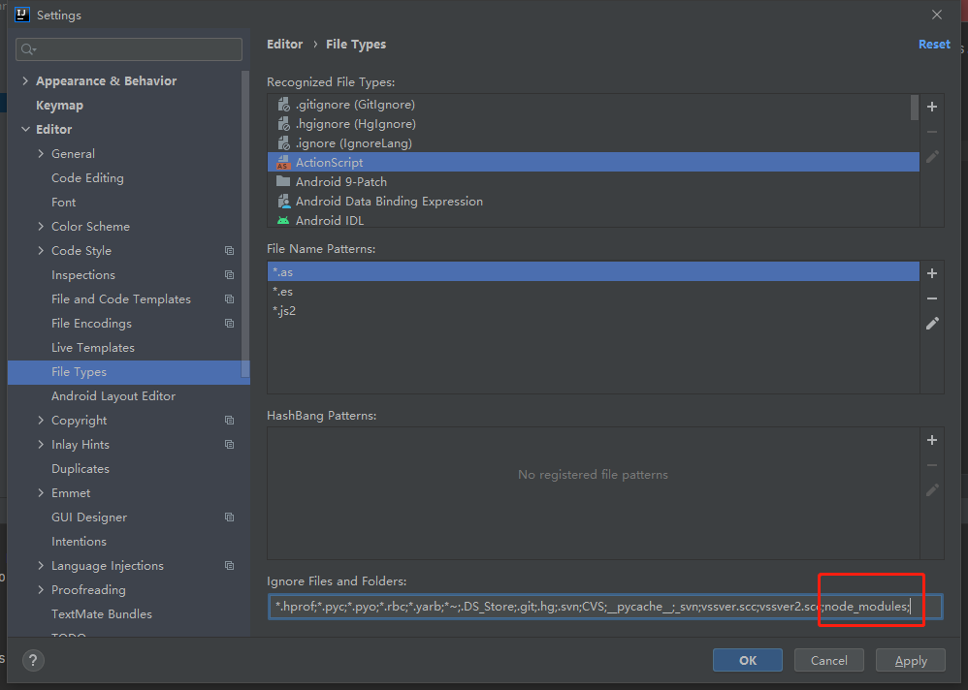Viewport: 968px width, 690px height.
Task: Expand the General node
Action: [41, 153]
